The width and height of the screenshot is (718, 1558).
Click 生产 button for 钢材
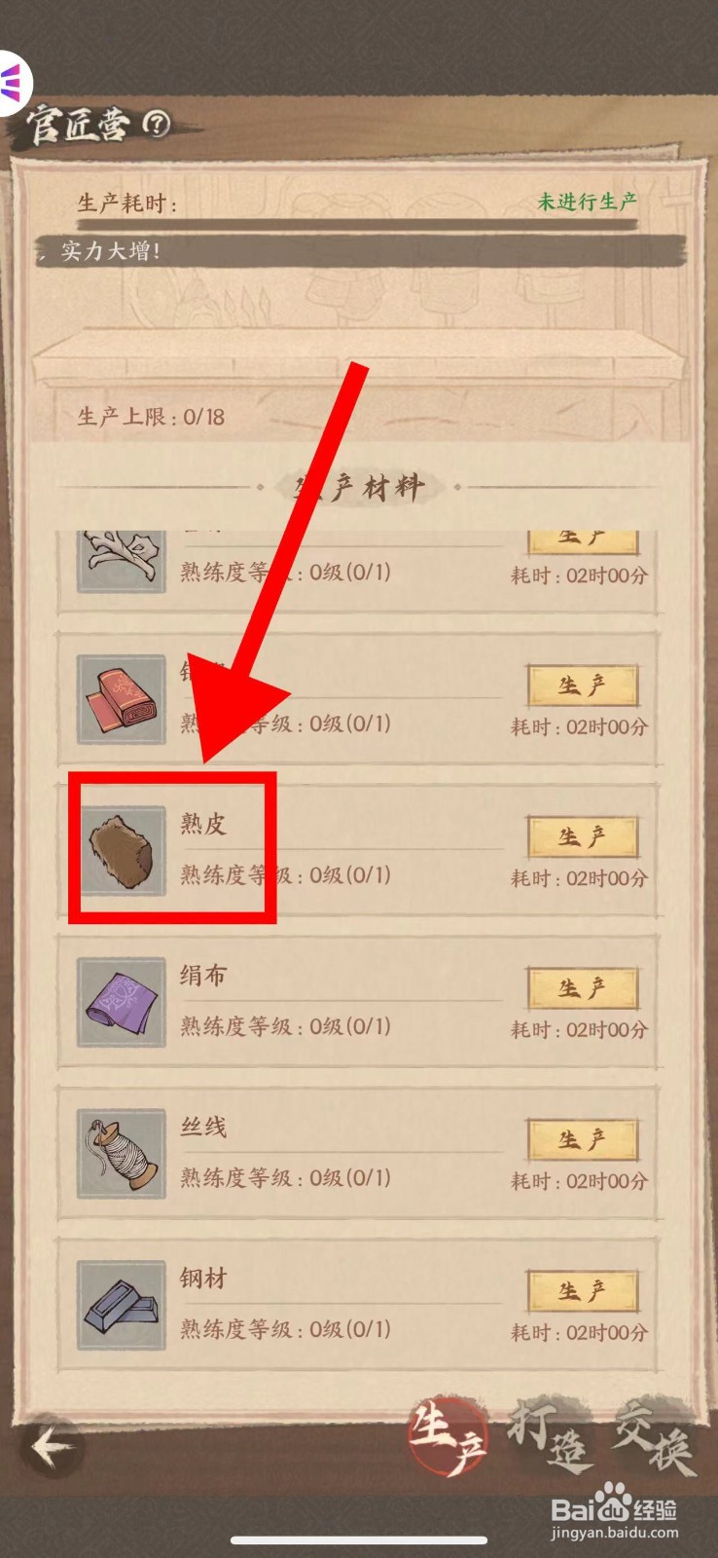(x=583, y=1291)
